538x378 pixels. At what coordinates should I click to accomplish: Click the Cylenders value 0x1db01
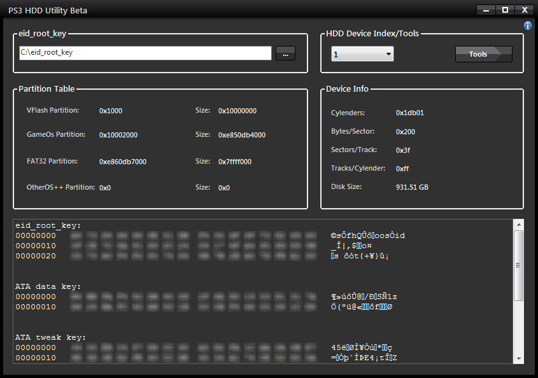409,113
